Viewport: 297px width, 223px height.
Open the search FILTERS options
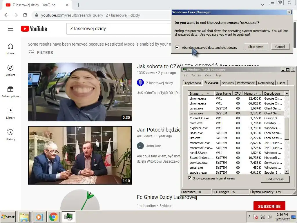(41, 53)
